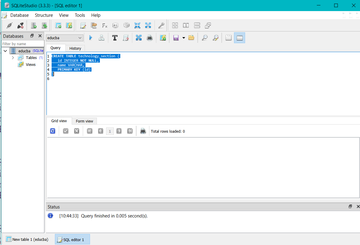Screen dimensions: 360x245
Task: Commit pending changes with the check icon
Action: click(x=65, y=131)
